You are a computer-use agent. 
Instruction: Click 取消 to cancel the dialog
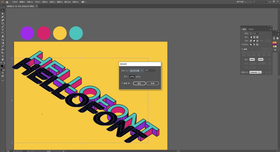tap(152, 83)
